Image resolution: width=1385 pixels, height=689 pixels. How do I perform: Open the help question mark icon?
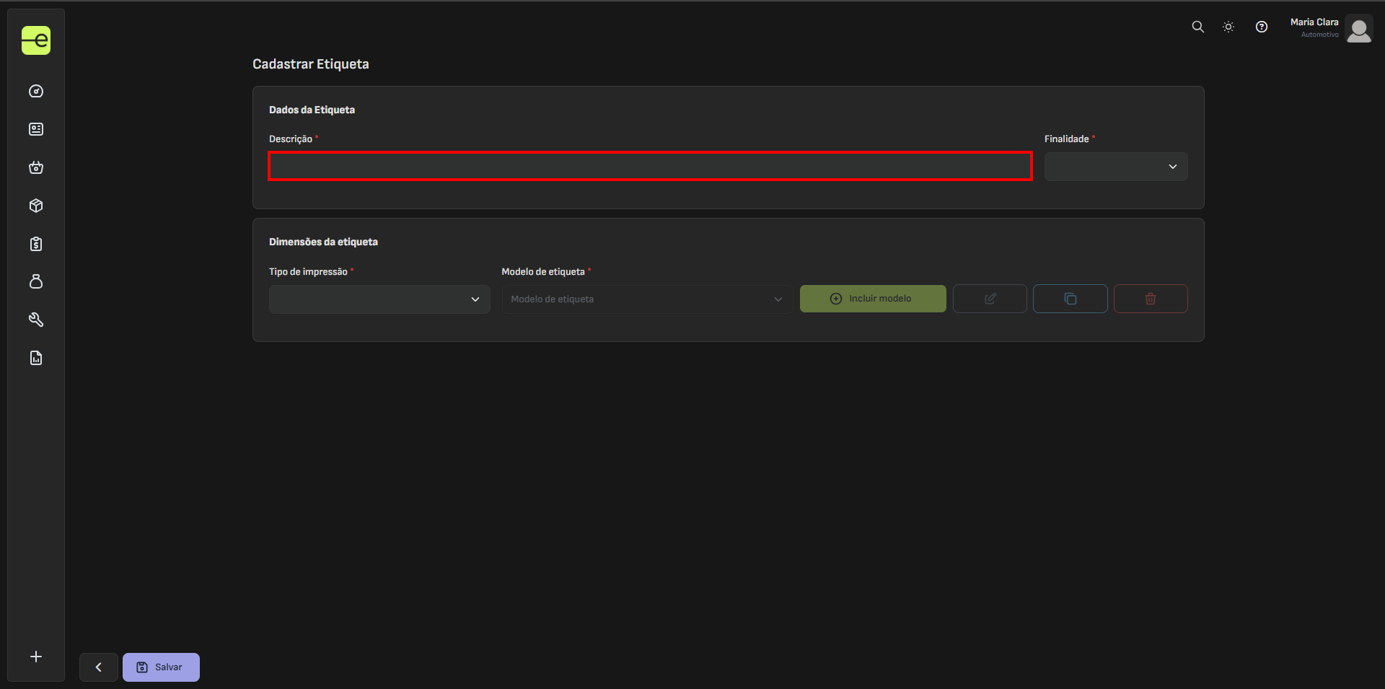[1262, 27]
